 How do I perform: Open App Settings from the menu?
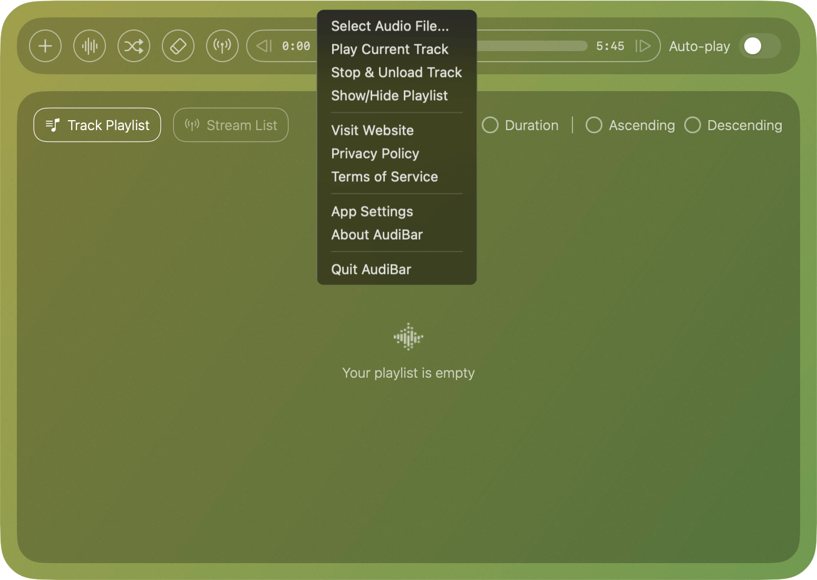[372, 211]
